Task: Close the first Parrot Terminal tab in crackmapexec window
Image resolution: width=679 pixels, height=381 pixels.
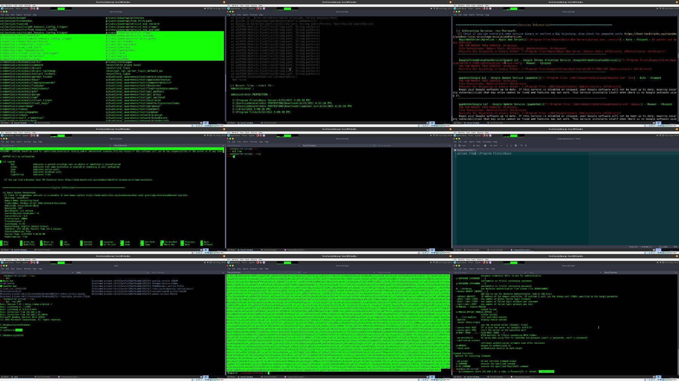Action: pyautogui.click(x=525, y=272)
